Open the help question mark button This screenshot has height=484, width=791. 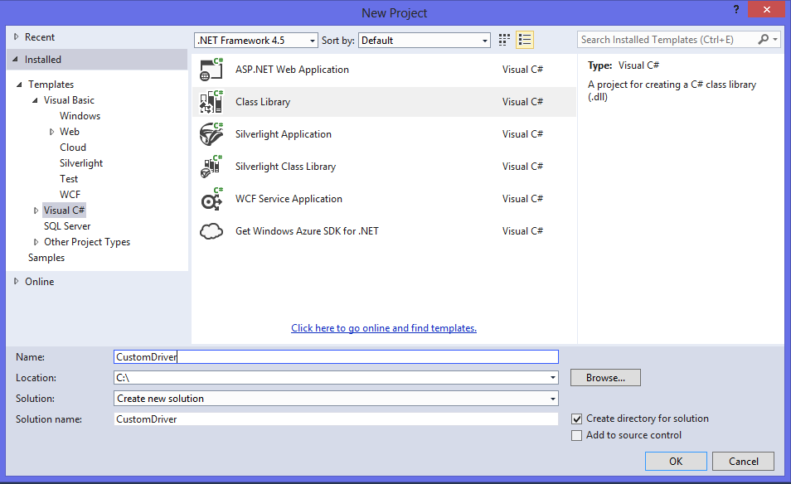[736, 10]
